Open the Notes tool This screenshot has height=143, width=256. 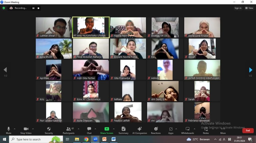point(206,131)
